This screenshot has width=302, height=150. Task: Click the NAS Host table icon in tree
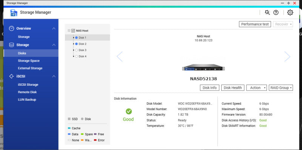[x=73, y=31]
